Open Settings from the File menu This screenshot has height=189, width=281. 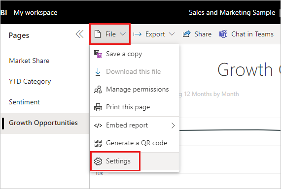[135, 161]
